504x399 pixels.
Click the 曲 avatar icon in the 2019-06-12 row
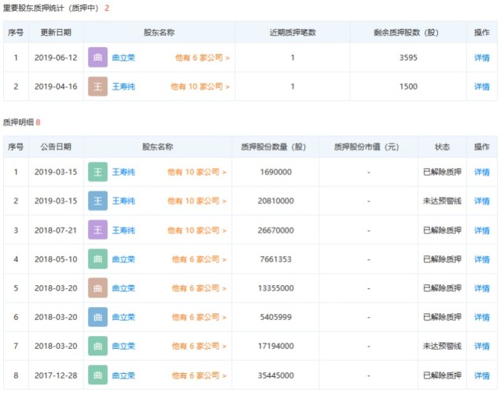(x=97, y=57)
